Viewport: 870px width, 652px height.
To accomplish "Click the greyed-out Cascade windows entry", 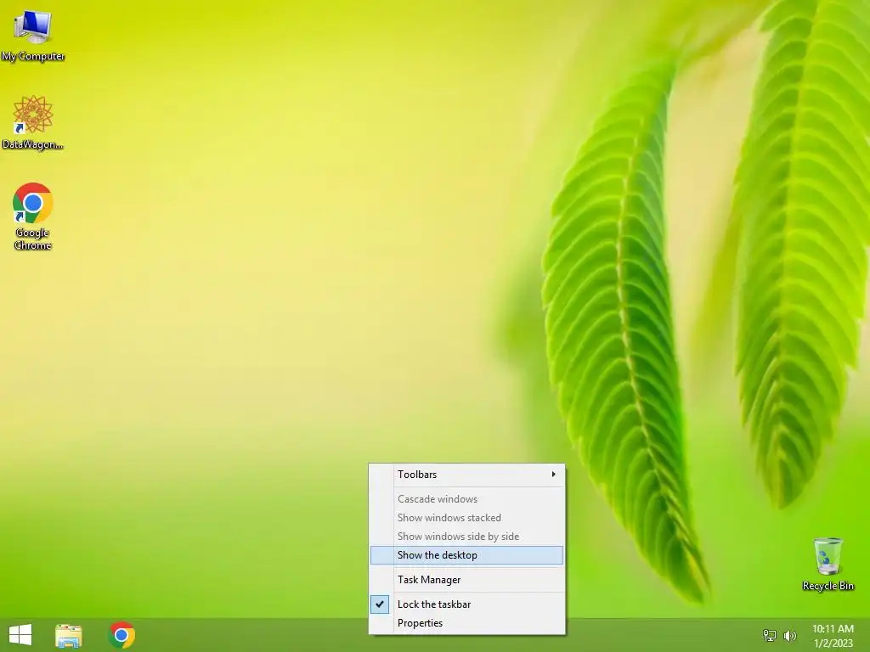I will 467,499.
